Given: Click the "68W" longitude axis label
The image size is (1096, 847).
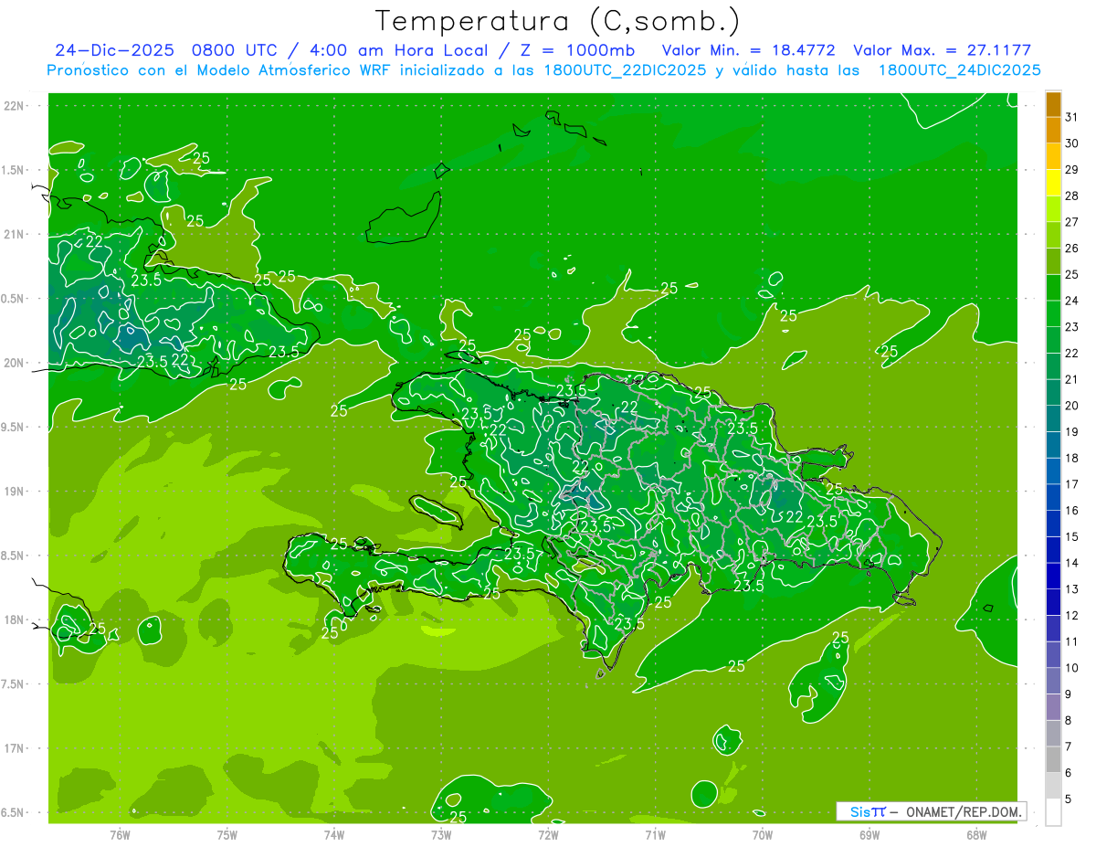Looking at the screenshot, I should pos(975,834).
